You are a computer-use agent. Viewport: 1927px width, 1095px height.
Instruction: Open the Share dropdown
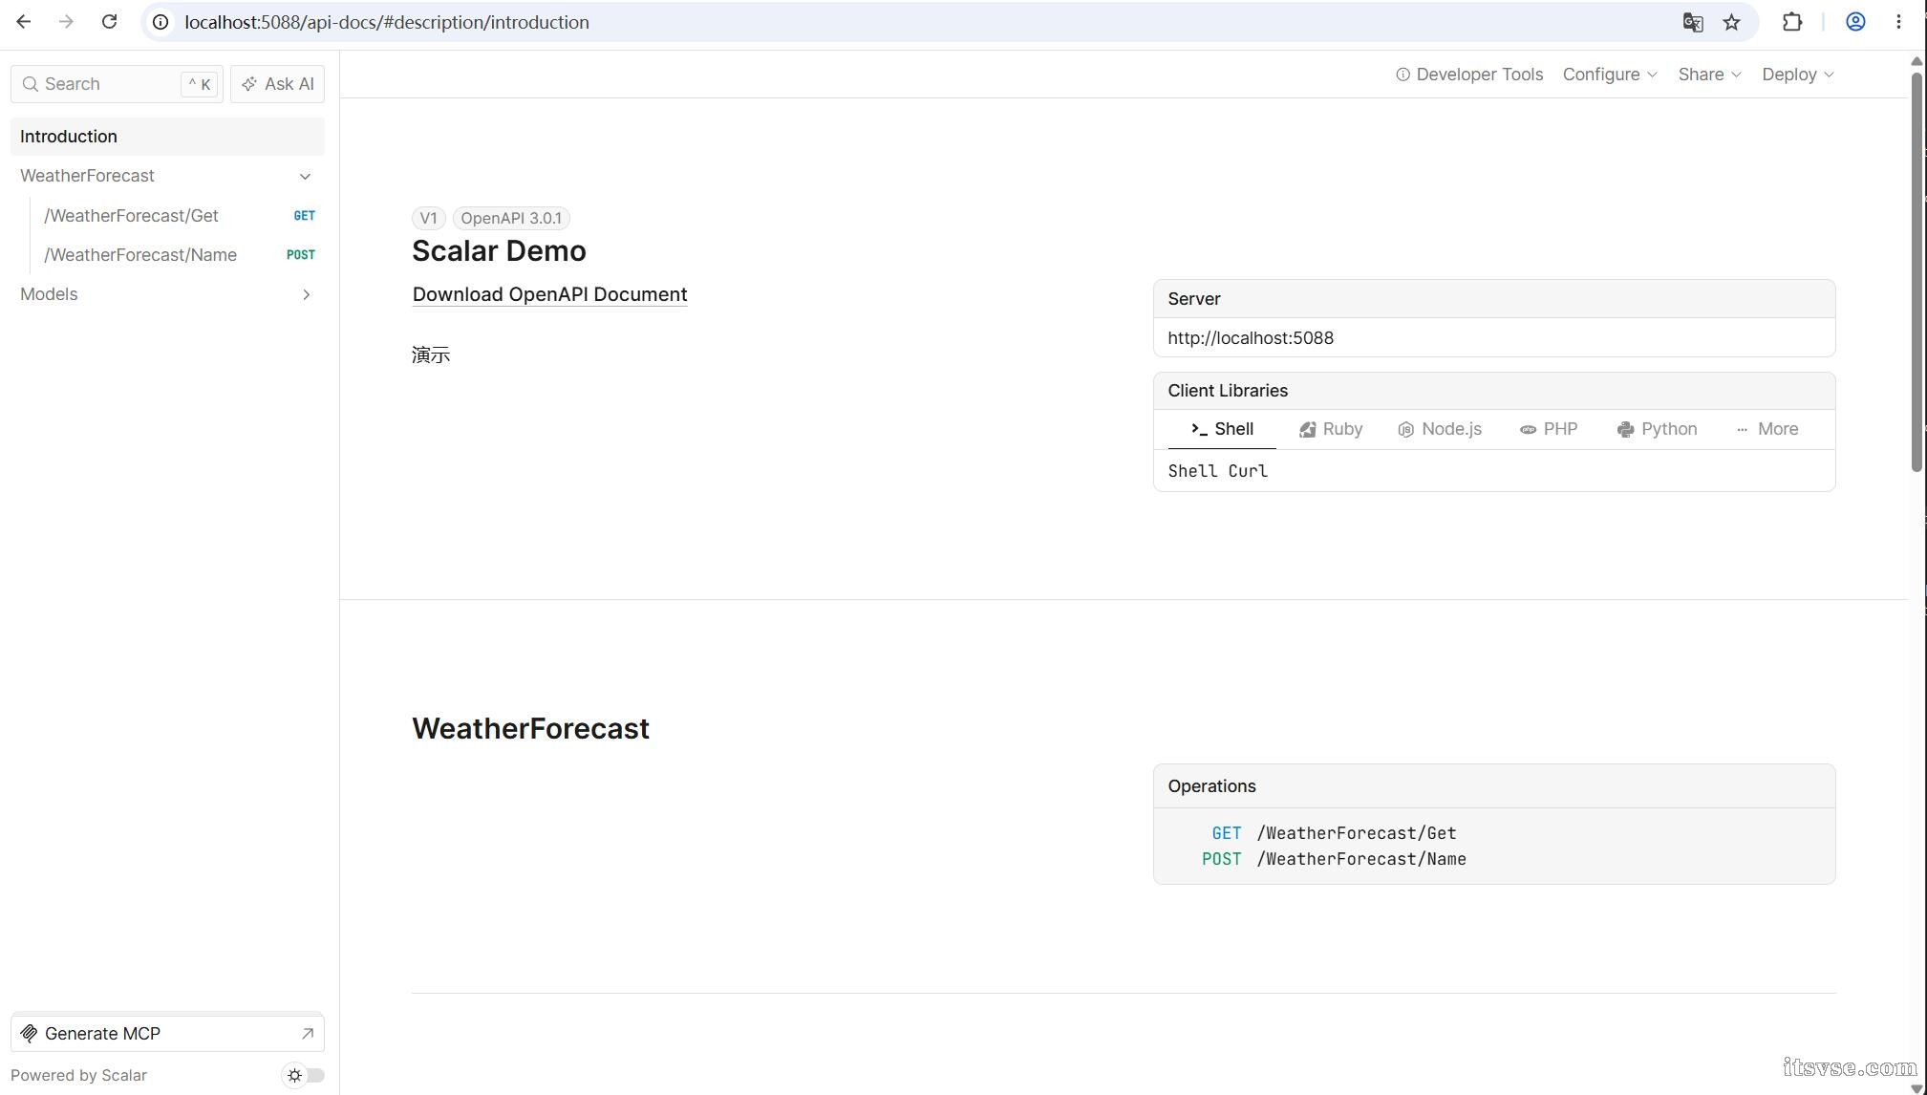(x=1710, y=75)
